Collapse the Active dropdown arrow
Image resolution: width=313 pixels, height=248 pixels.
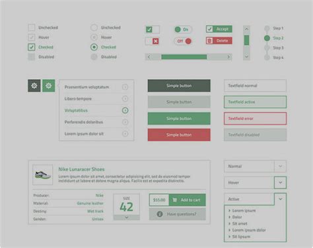(x=280, y=199)
